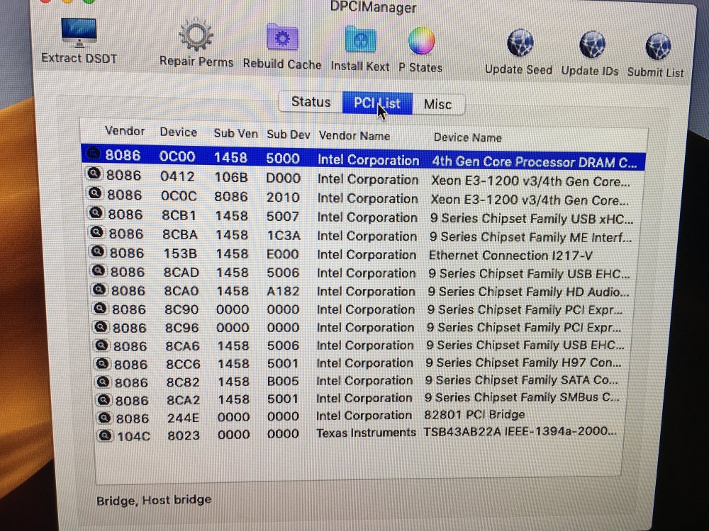Click '9 Series Chipset Family SATA Co...' entry
Image resolution: width=709 pixels, height=531 pixels.
[521, 380]
